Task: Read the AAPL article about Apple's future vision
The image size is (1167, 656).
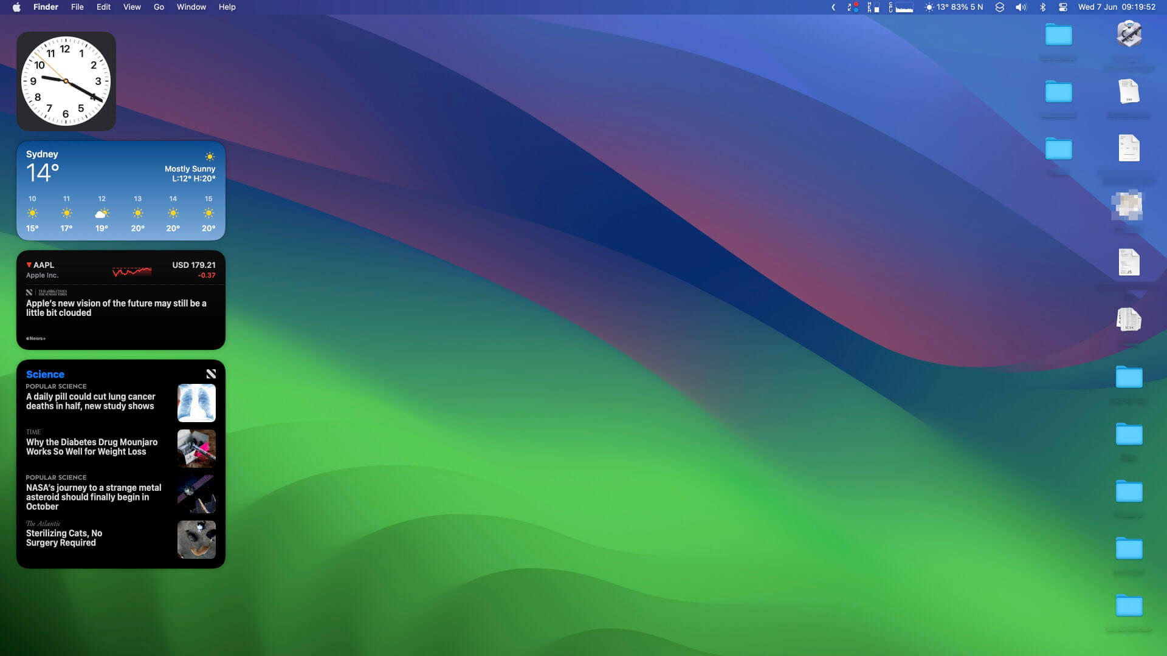Action: tap(115, 308)
